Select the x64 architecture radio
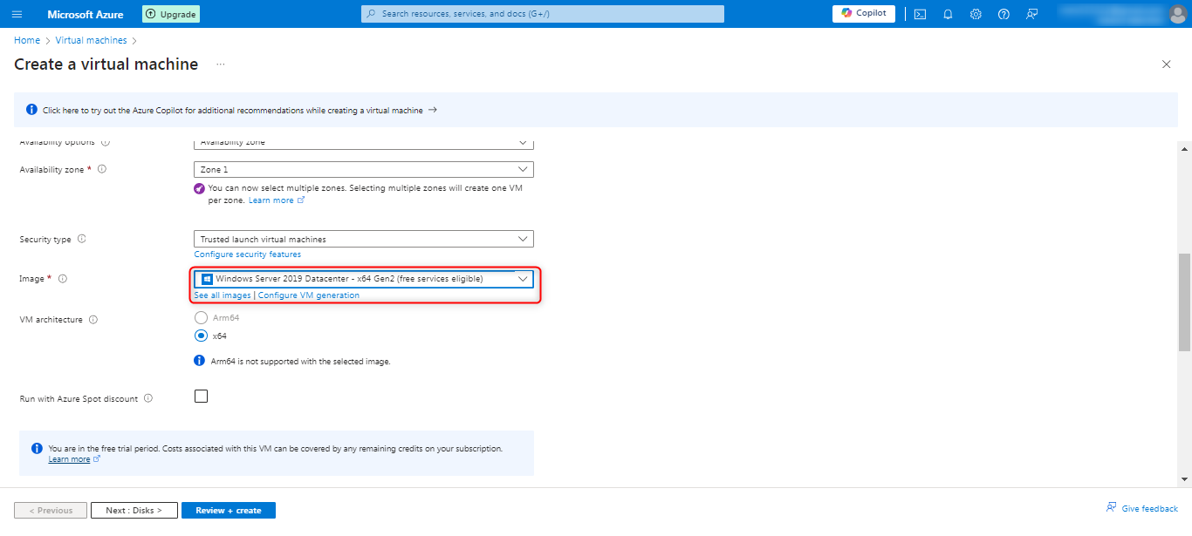 (202, 336)
